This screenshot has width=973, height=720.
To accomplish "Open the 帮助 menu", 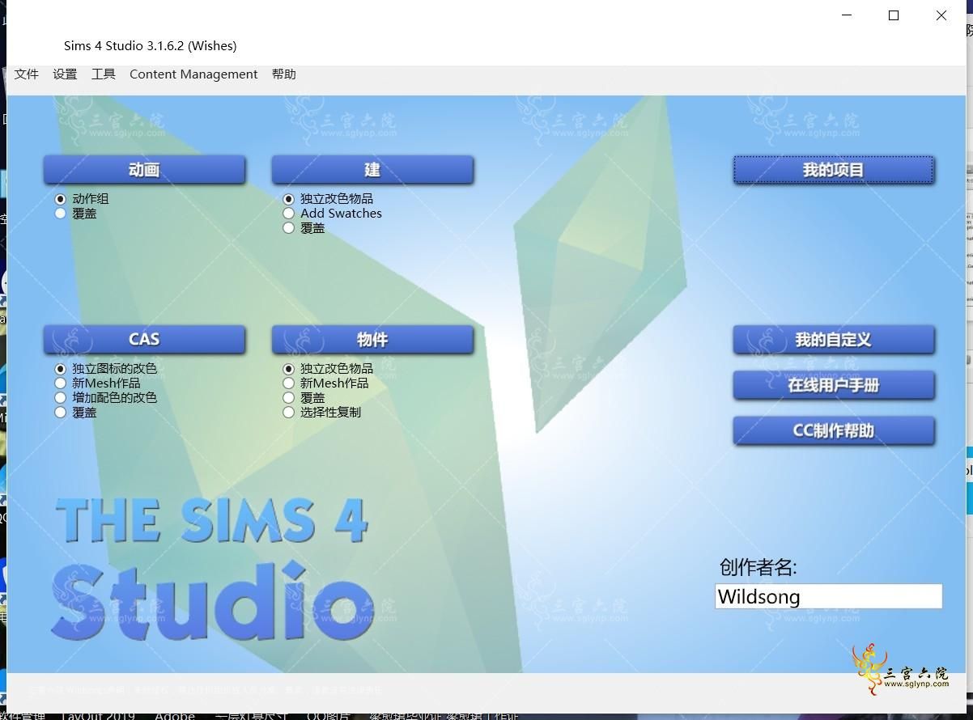I will click(284, 74).
